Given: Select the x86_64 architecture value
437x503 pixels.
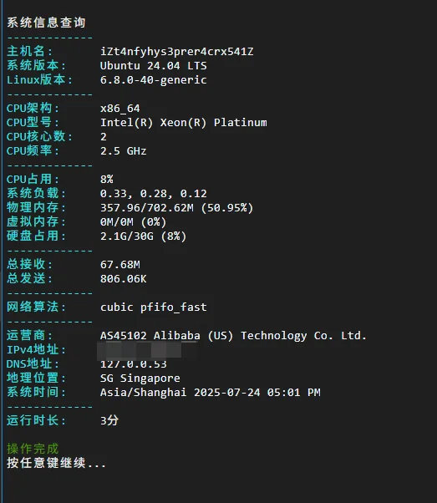Looking at the screenshot, I should click(120, 109).
